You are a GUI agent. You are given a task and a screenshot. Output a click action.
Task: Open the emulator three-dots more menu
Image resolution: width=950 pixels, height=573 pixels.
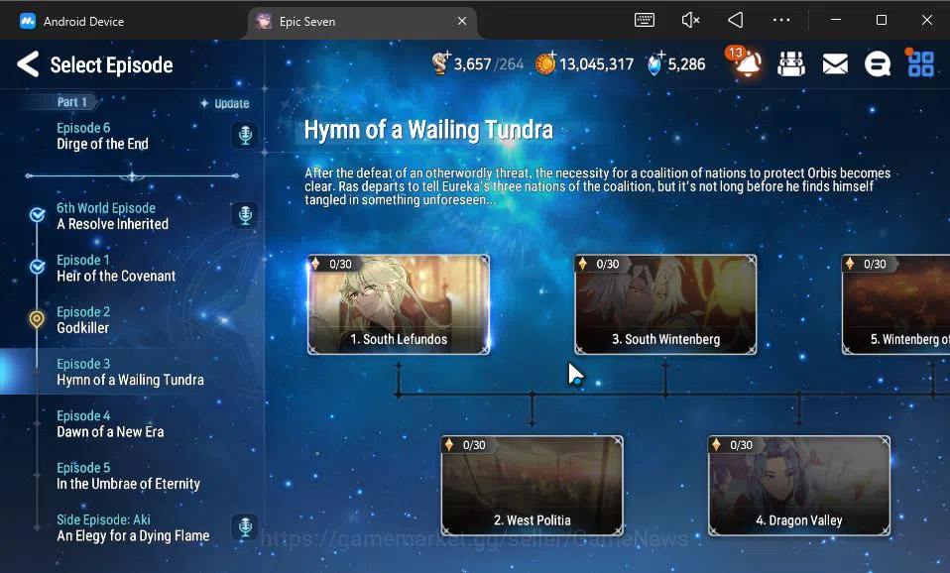click(781, 20)
